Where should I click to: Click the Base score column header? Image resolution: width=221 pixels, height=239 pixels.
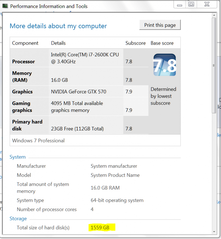162,43
